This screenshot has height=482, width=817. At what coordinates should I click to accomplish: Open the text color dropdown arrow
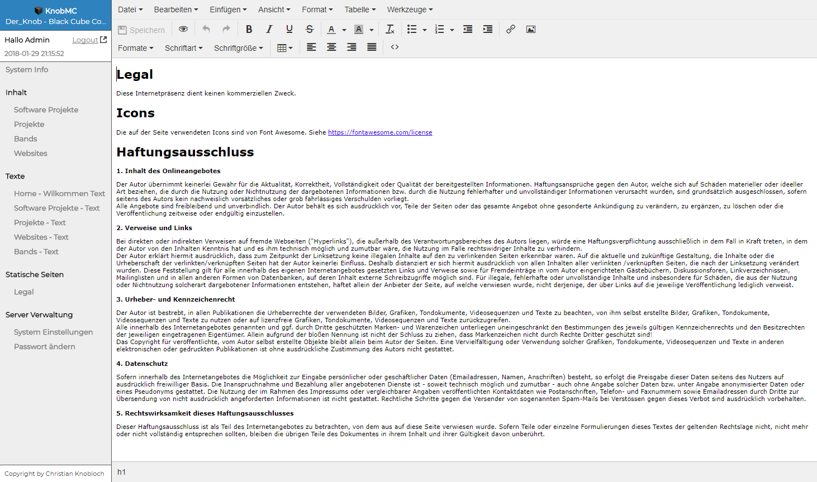(x=344, y=30)
